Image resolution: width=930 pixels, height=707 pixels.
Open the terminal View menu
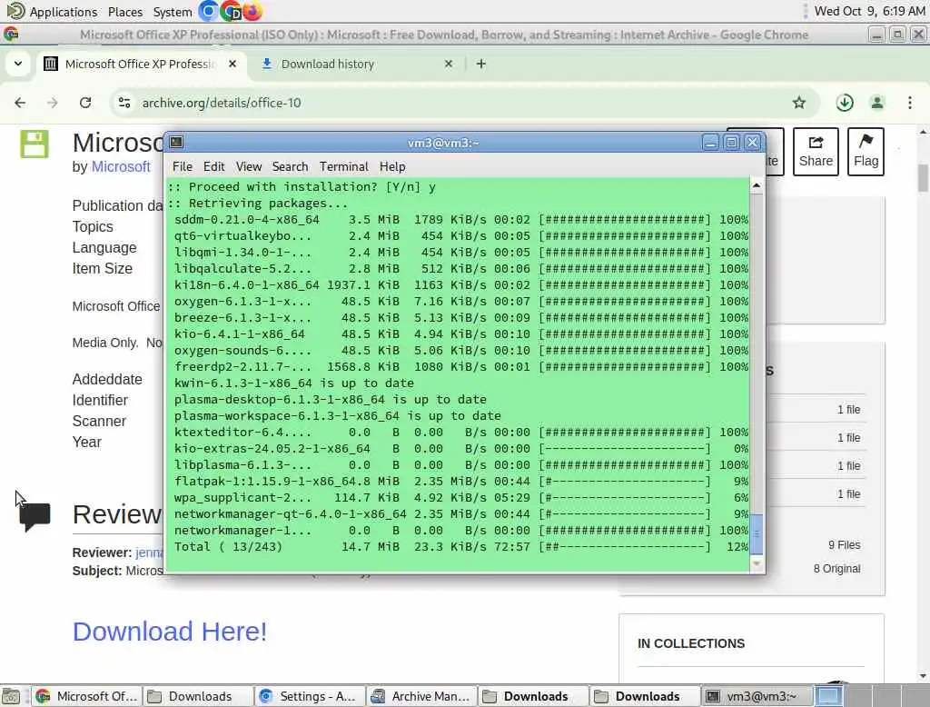pos(249,167)
